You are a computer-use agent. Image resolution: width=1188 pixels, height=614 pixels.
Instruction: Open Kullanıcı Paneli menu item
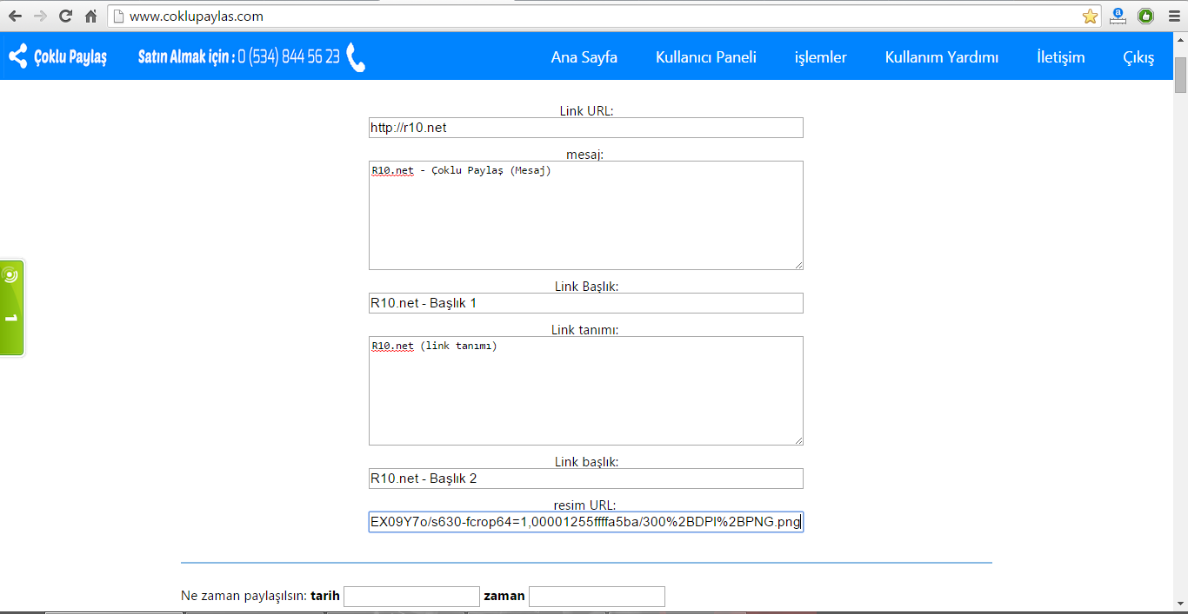coord(706,57)
